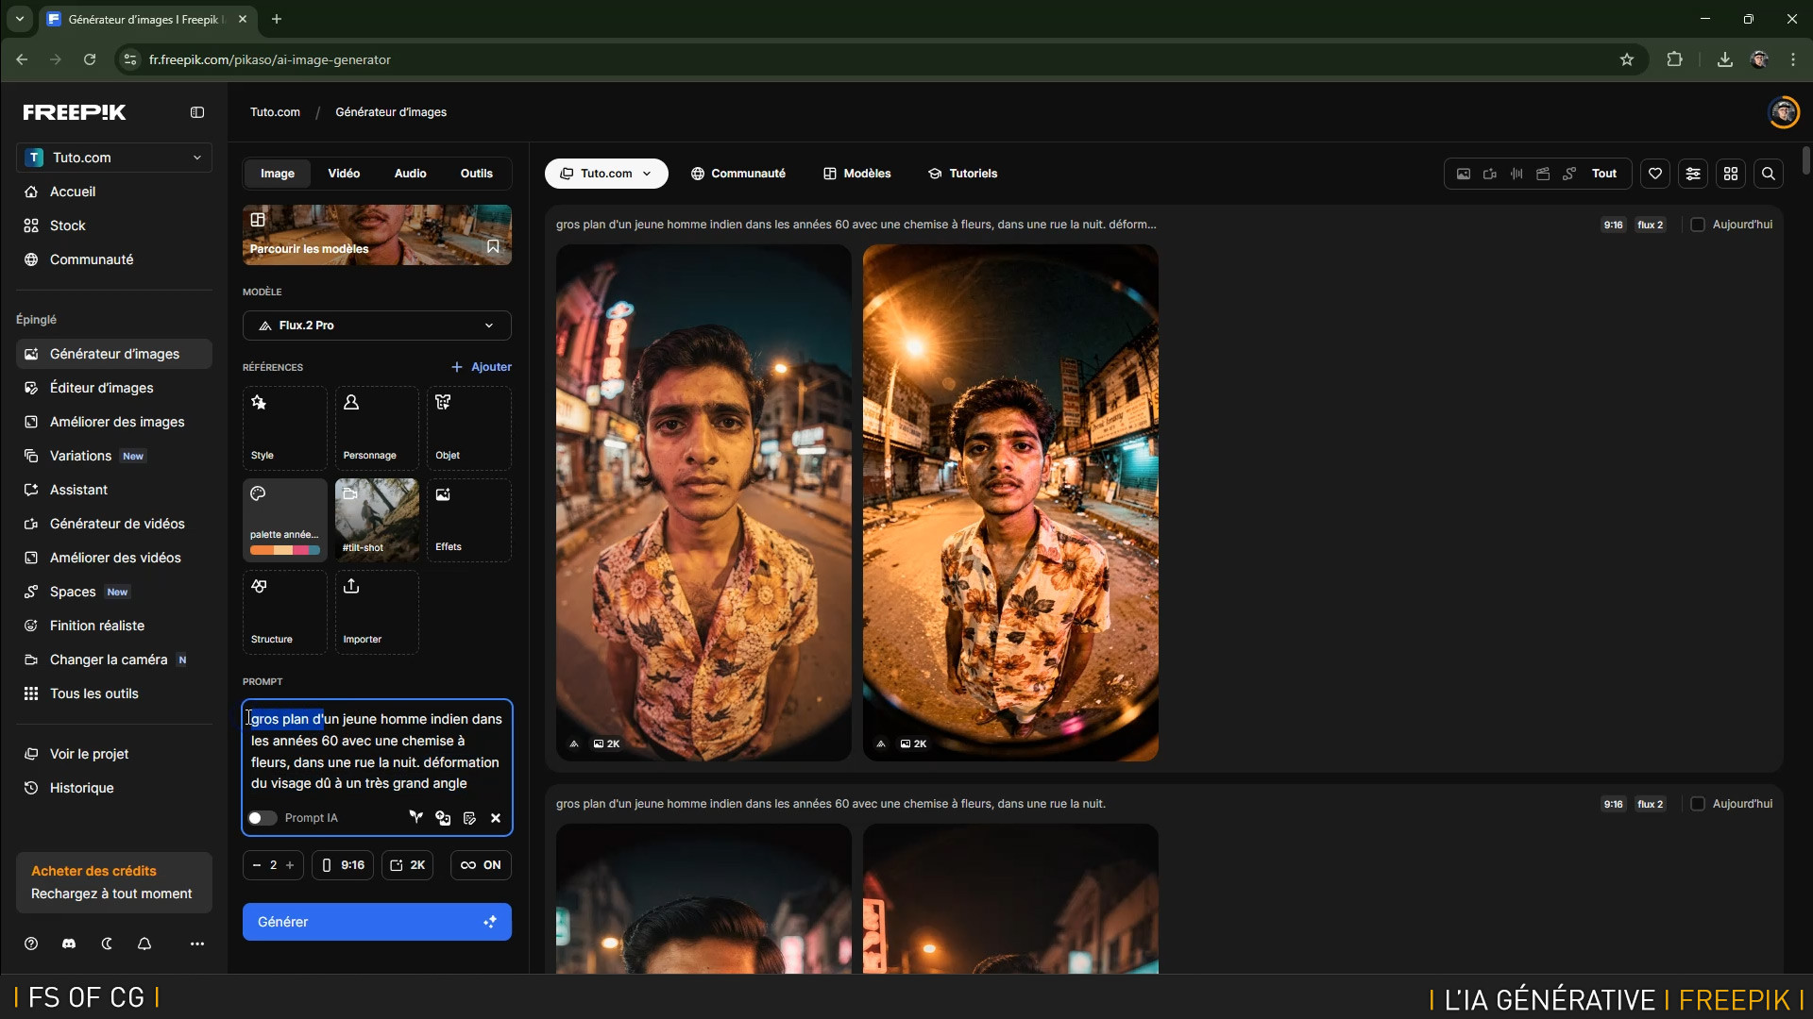Click notifications bell icon
Screen dimensions: 1813x1019
(144, 944)
